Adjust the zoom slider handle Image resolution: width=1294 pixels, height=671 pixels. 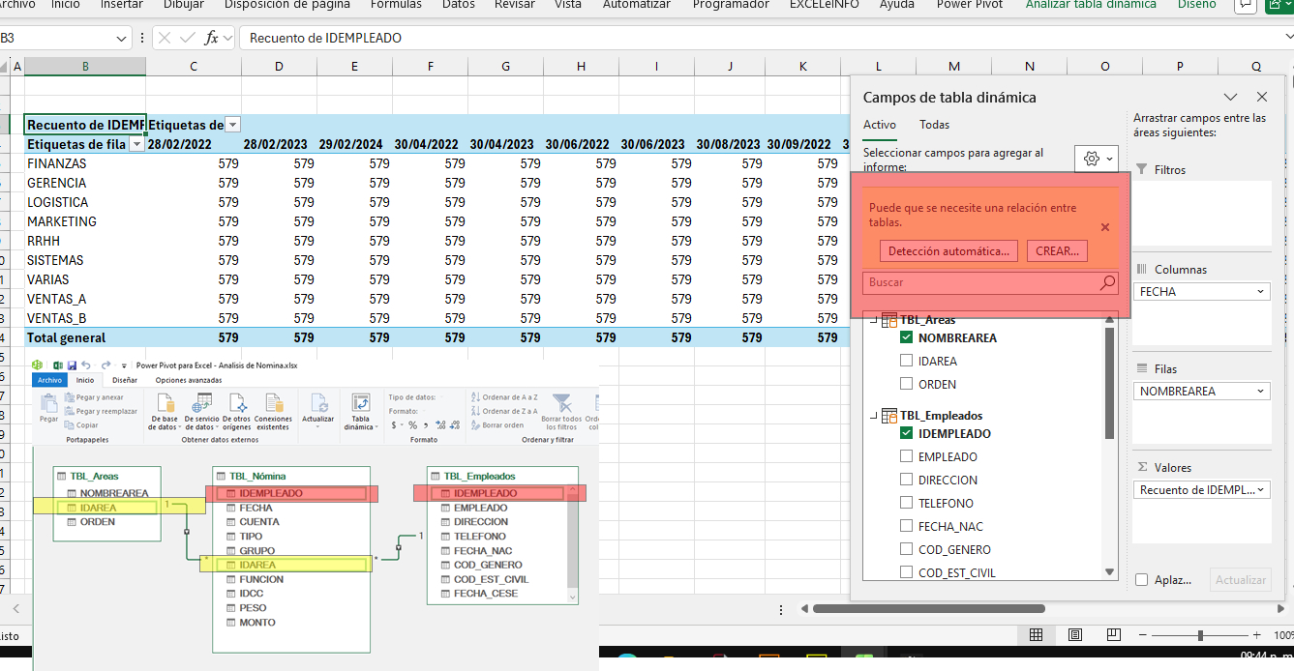point(1200,635)
